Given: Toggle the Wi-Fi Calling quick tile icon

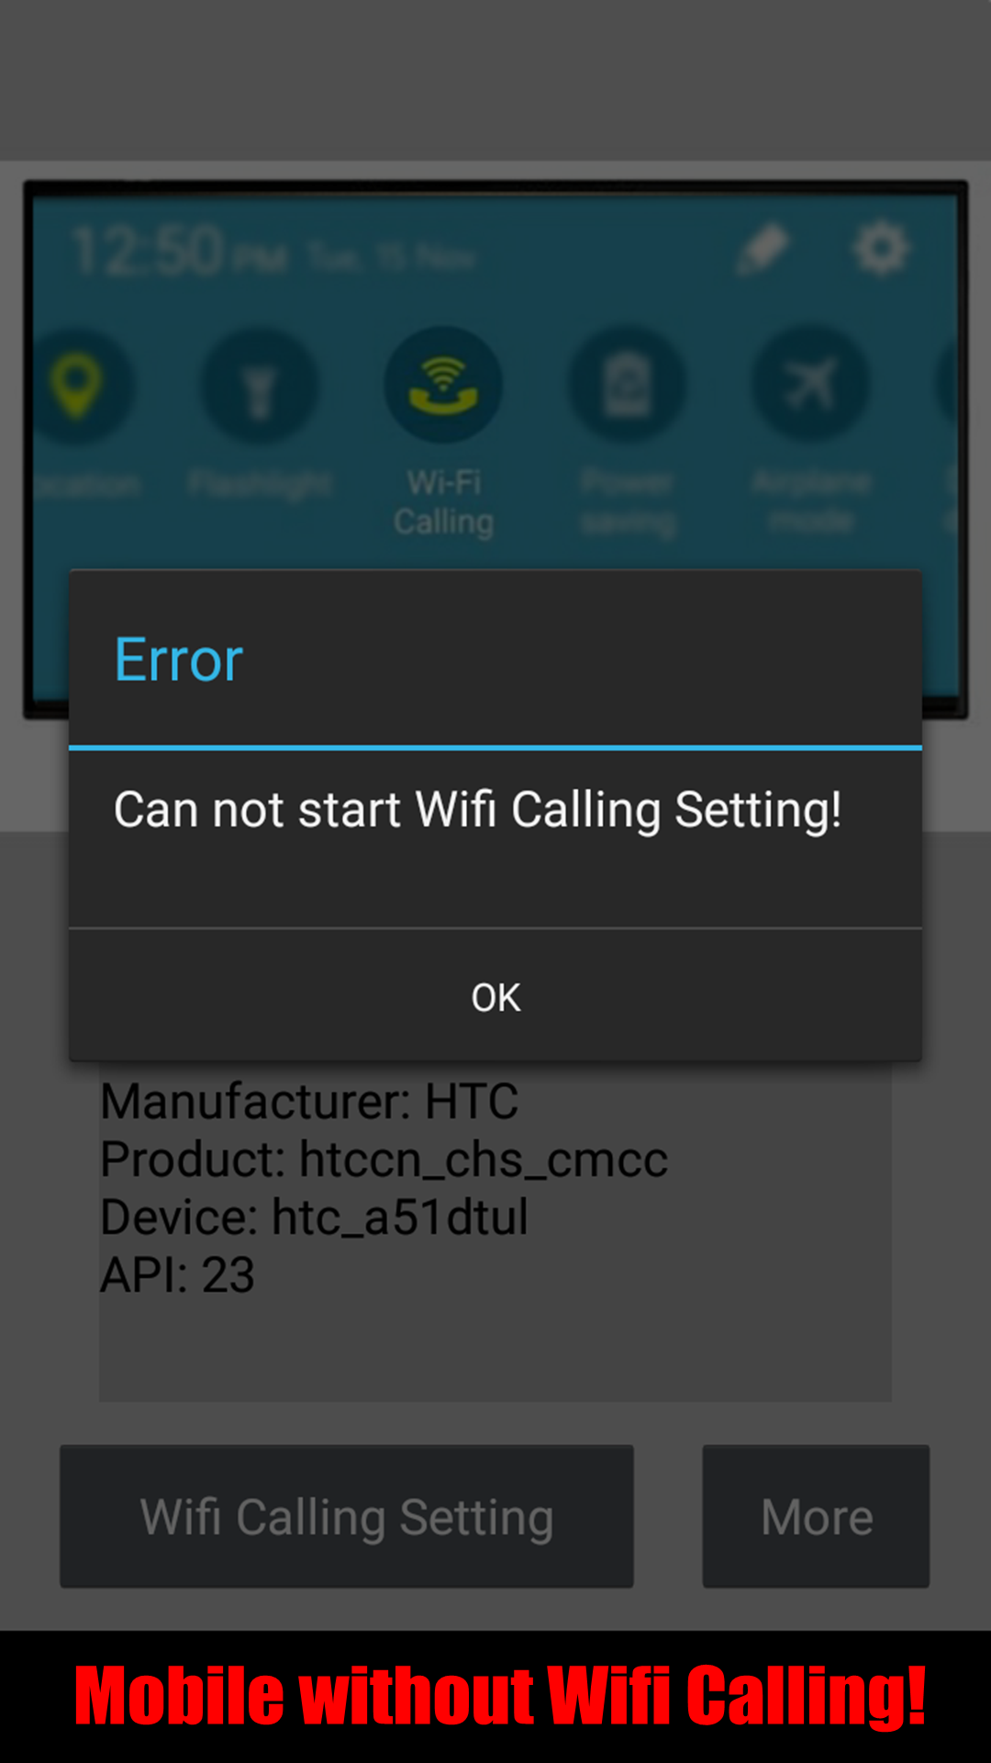Looking at the screenshot, I should click(x=443, y=384).
